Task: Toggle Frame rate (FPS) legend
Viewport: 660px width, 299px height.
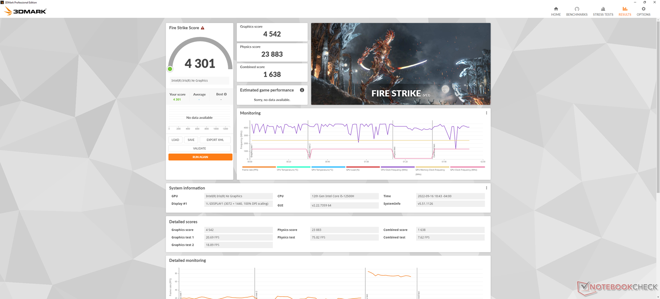Action: 259,168
